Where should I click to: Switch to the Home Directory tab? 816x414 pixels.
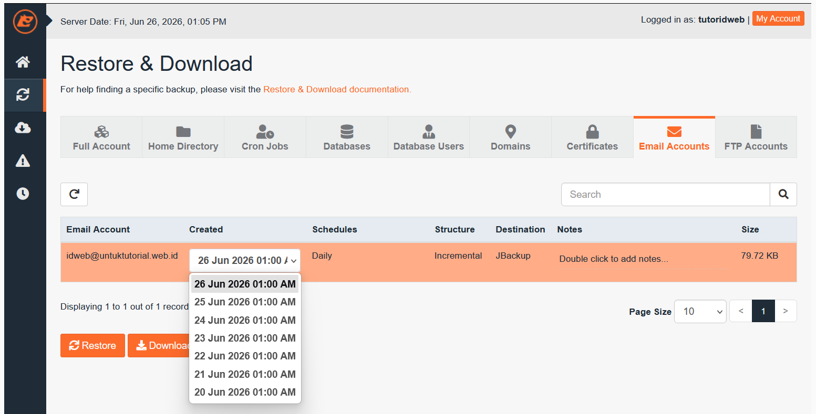pyautogui.click(x=183, y=137)
